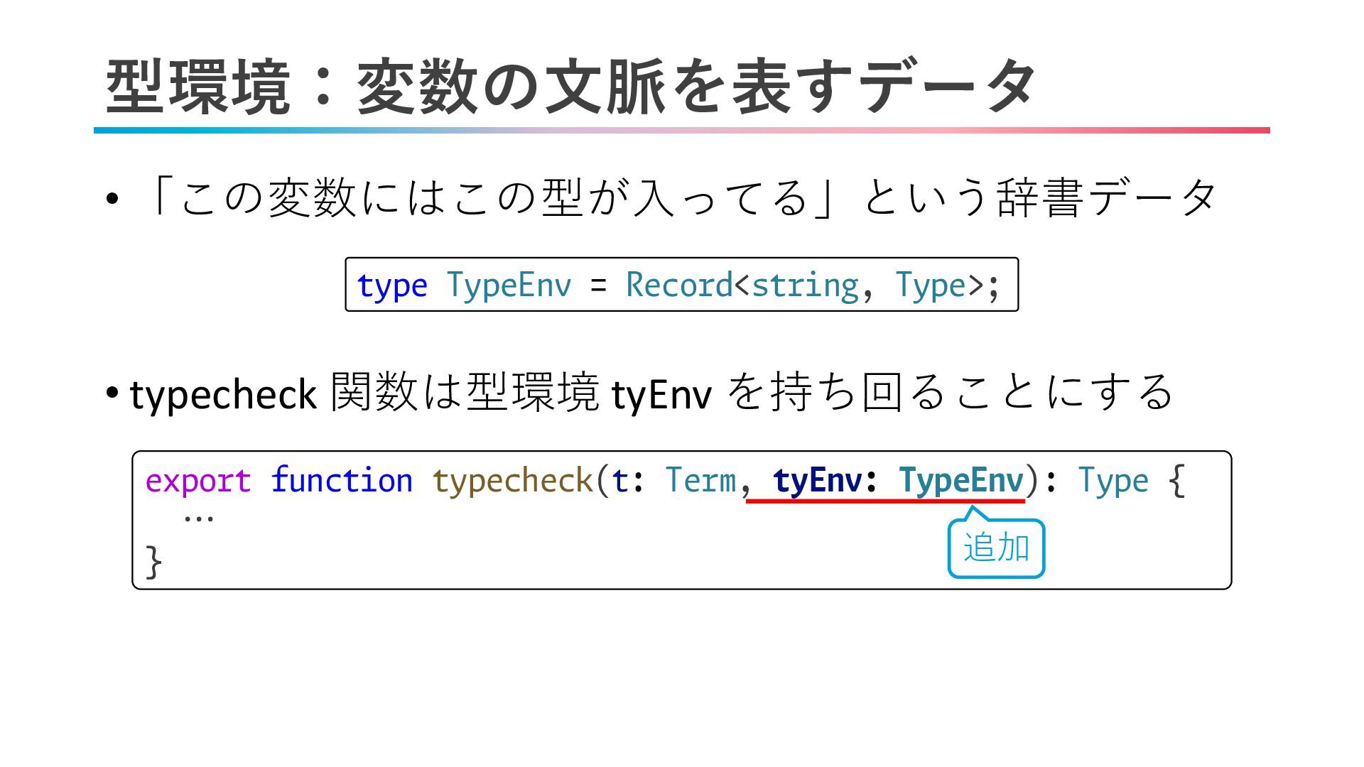Click the red underline beneath tyEnv
The width and height of the screenshot is (1364, 767).
(x=884, y=501)
